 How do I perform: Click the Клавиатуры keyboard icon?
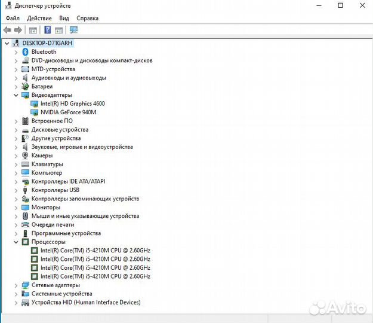point(25,164)
